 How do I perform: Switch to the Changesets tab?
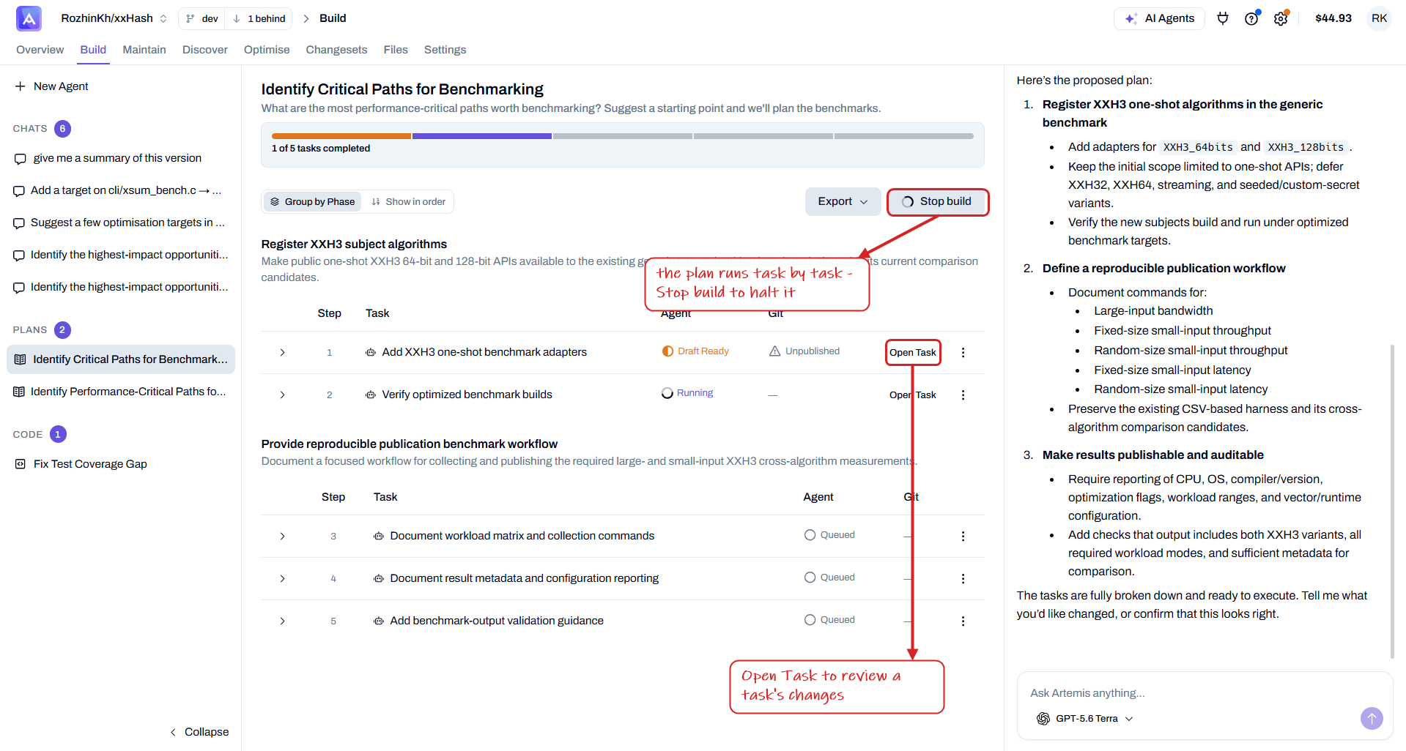(x=336, y=50)
